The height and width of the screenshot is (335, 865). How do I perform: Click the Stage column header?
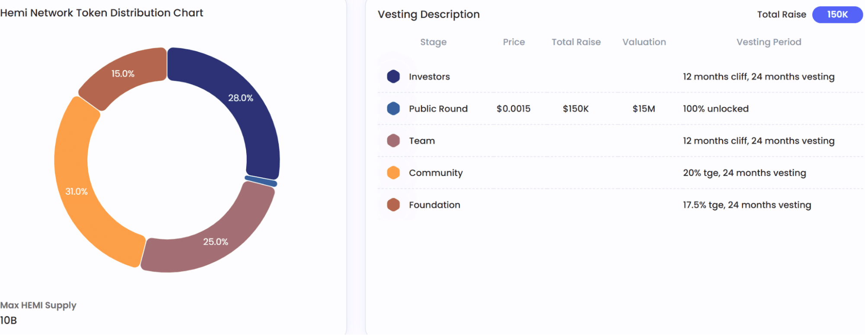pyautogui.click(x=433, y=42)
